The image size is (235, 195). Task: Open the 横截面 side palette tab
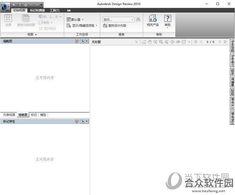tap(232, 82)
